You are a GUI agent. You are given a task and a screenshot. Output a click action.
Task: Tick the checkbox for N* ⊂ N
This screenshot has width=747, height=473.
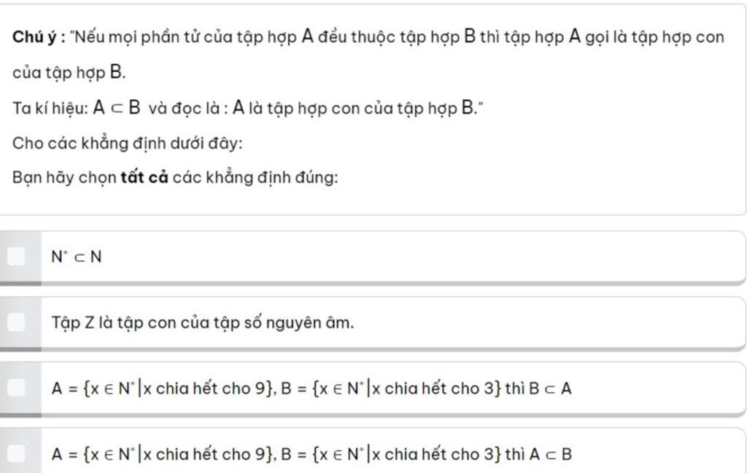(x=16, y=256)
